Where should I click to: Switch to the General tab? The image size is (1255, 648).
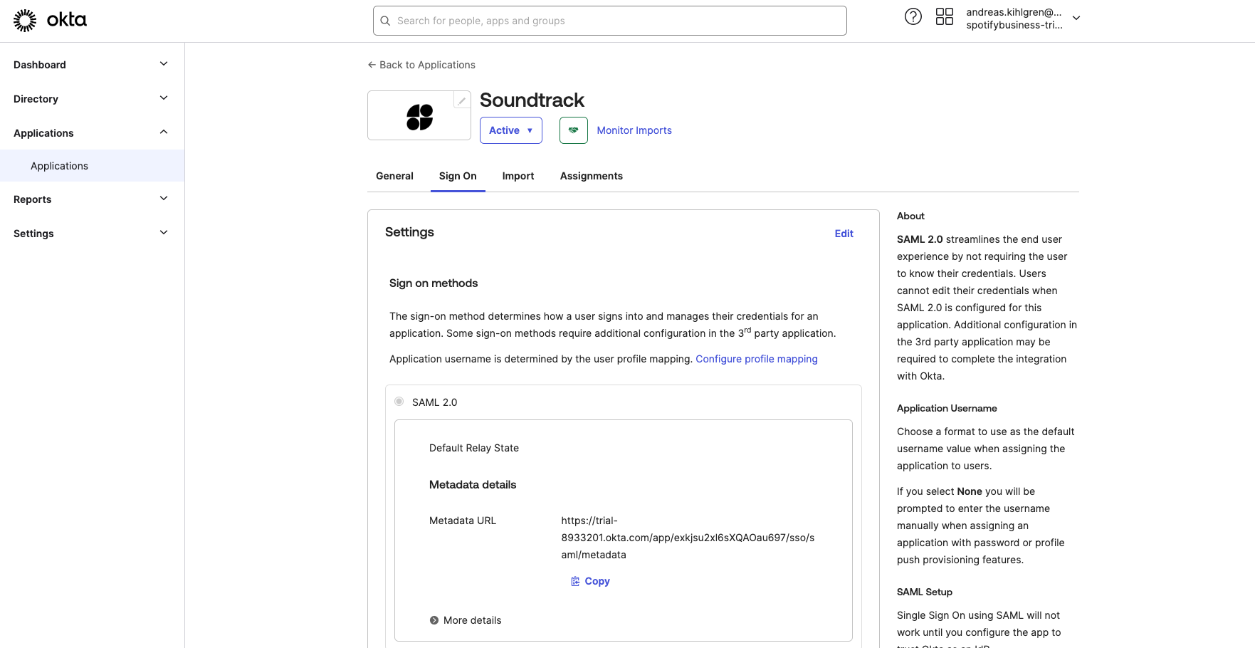[394, 176]
